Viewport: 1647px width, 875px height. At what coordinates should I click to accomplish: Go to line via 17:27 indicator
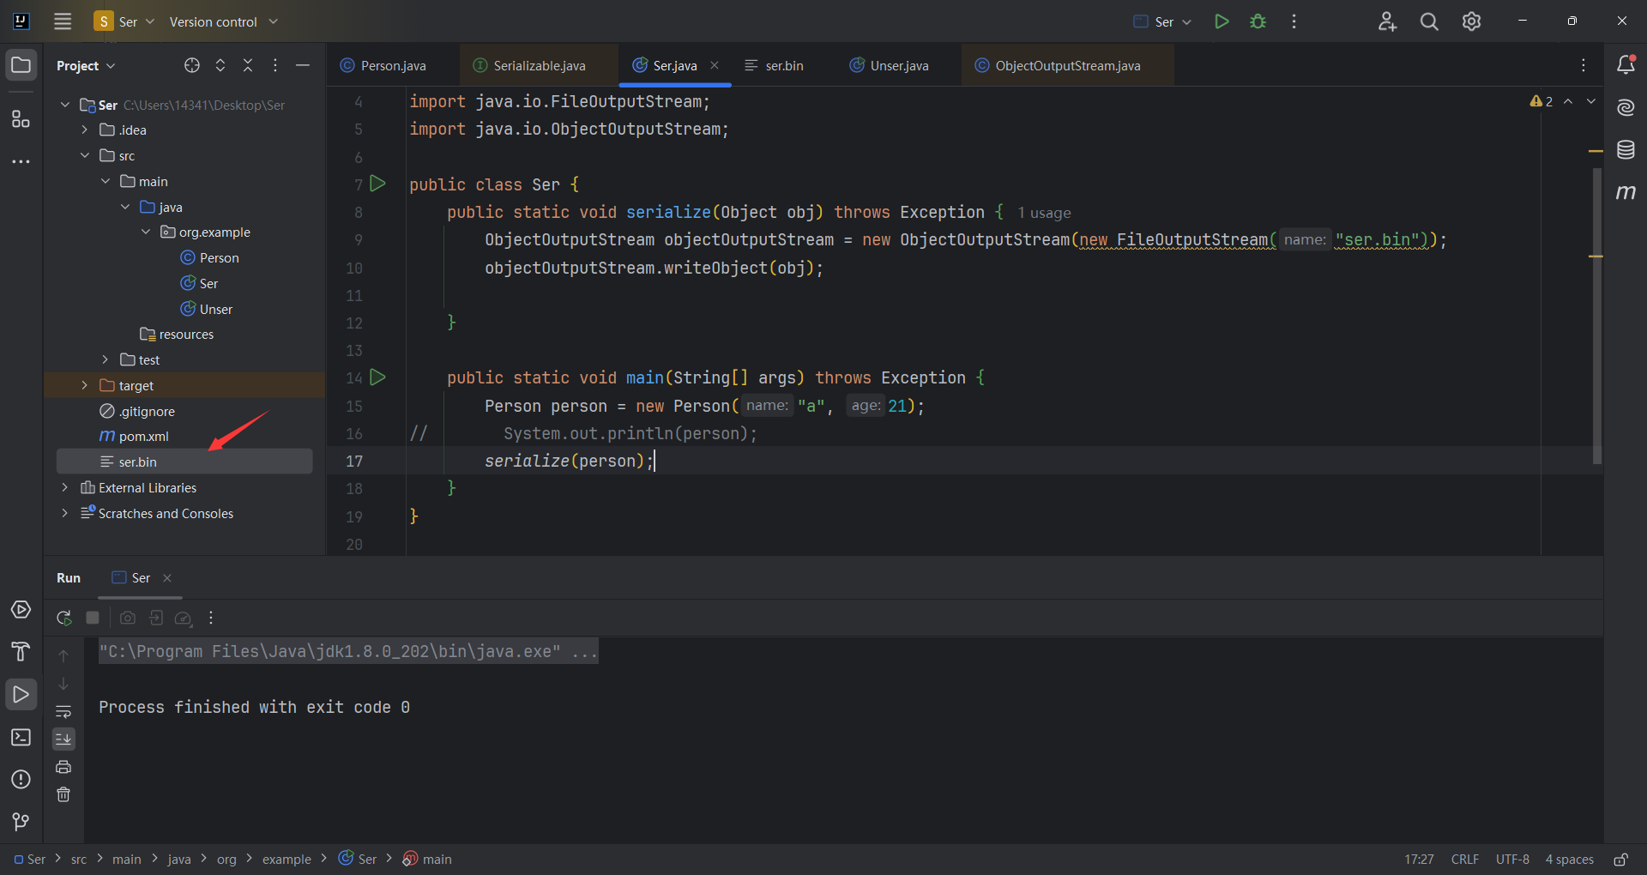[x=1419, y=859]
